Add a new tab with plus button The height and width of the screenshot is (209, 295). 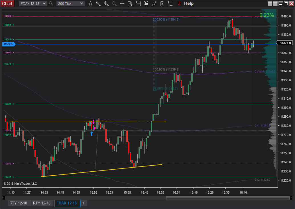coord(84,203)
